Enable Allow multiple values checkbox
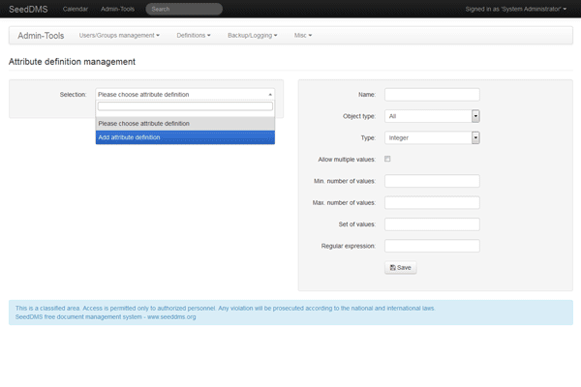 388,159
